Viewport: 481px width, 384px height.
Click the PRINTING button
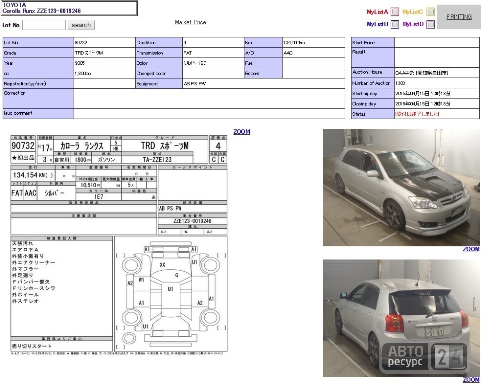click(459, 17)
